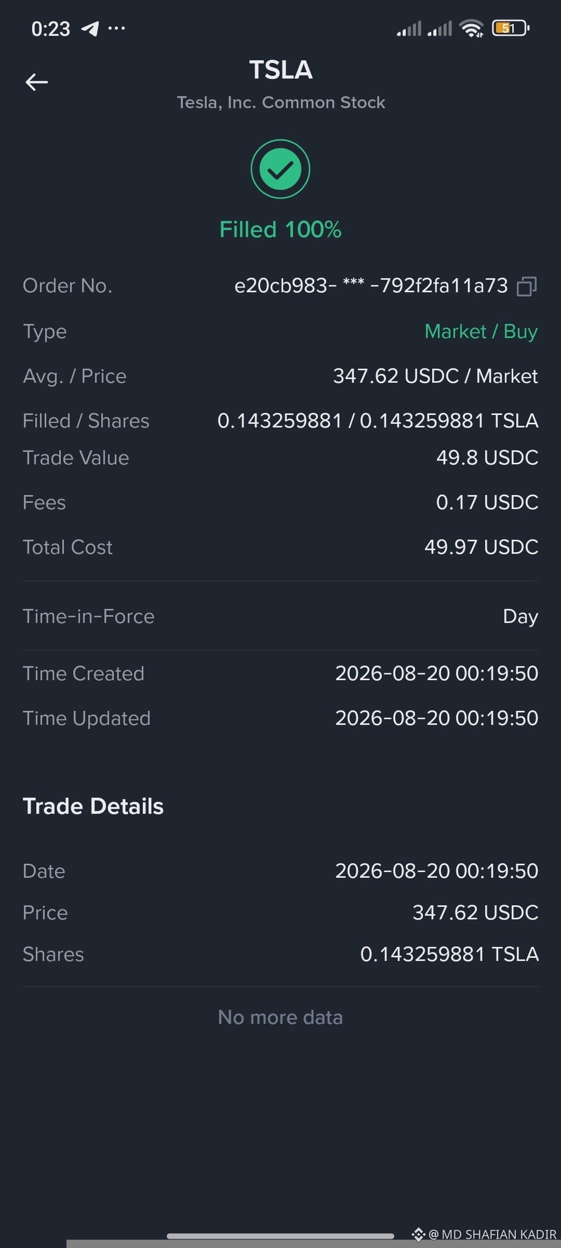Tap the Telegram notification icon in status bar
The height and width of the screenshot is (1248, 561).
[90, 29]
